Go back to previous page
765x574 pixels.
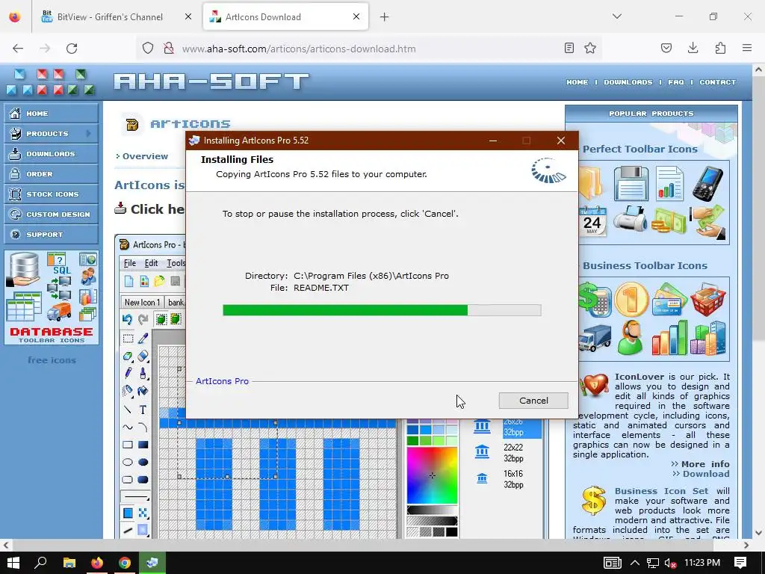tap(18, 49)
